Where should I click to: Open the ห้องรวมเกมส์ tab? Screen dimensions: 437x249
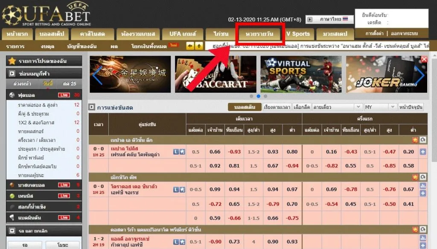tap(138, 34)
